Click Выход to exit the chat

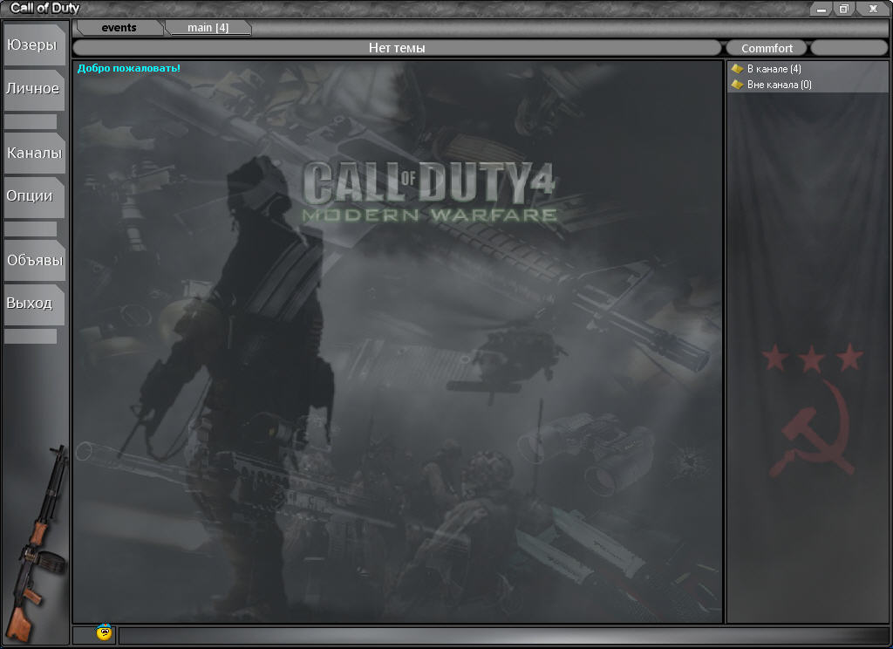click(x=34, y=304)
